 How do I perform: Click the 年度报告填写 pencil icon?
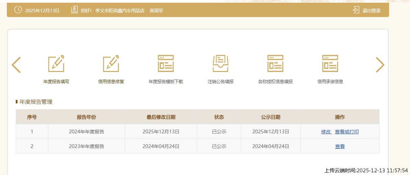point(56,63)
